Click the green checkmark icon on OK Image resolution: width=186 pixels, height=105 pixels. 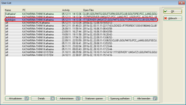point(166,12)
